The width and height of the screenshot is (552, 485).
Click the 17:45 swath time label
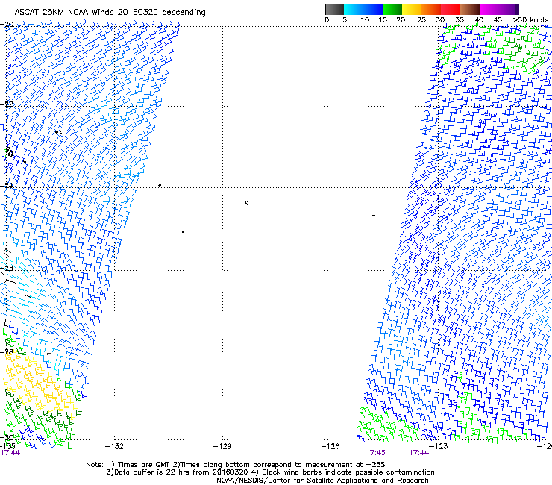tap(375, 453)
